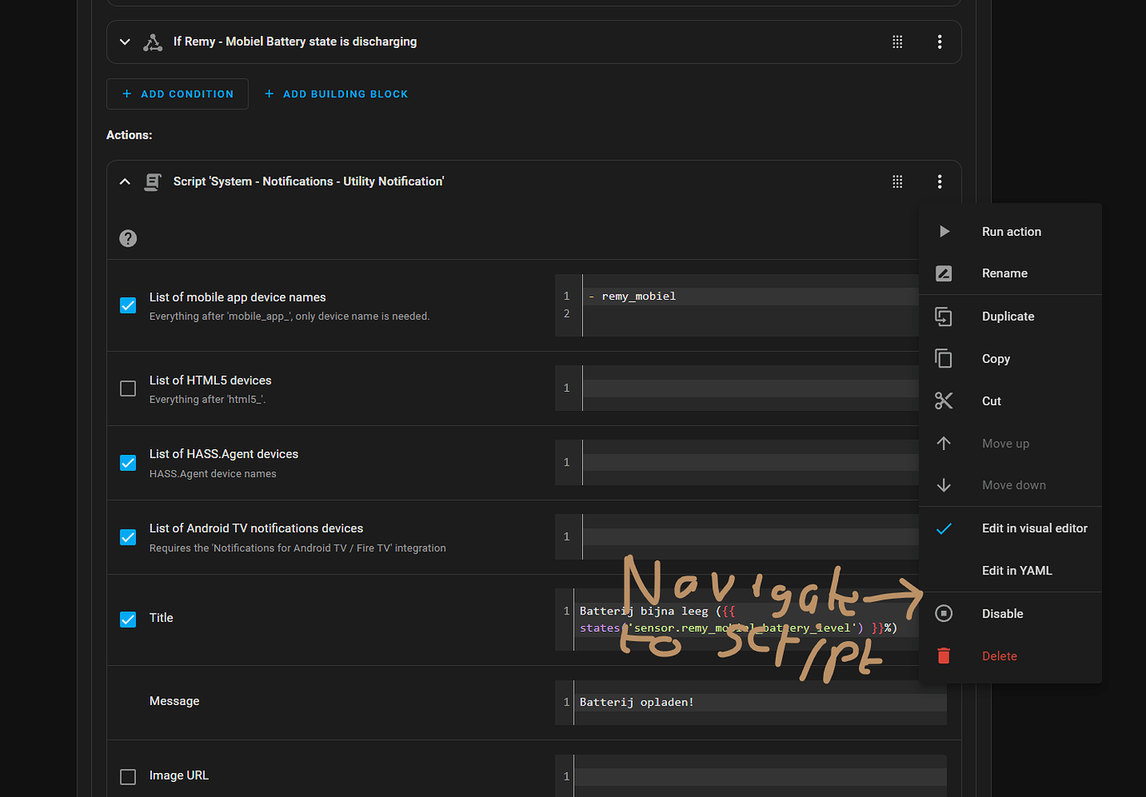This screenshot has width=1146, height=797.
Task: Click the pencil icon next to Rename
Action: click(x=944, y=272)
